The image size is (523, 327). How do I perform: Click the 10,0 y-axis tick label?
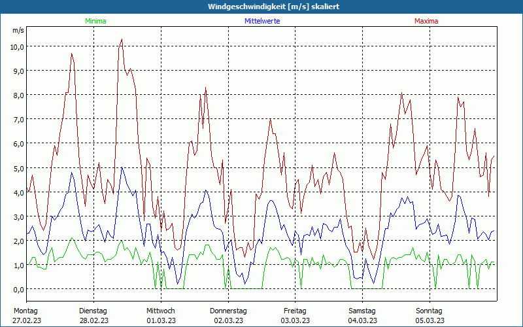tap(17, 47)
